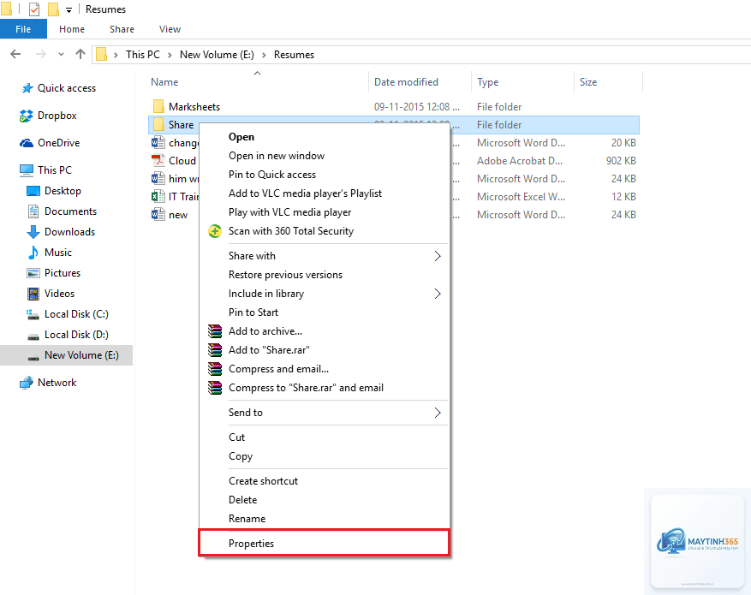Click the Properties checkmark icon in title bar

point(34,9)
